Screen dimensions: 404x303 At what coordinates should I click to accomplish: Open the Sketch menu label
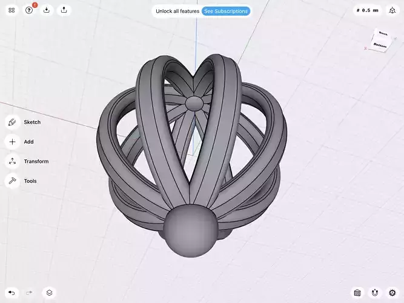point(32,122)
